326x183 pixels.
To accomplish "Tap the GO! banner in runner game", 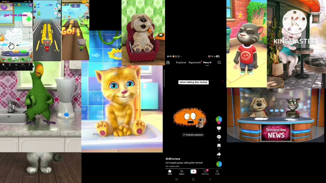I will click(68, 32).
